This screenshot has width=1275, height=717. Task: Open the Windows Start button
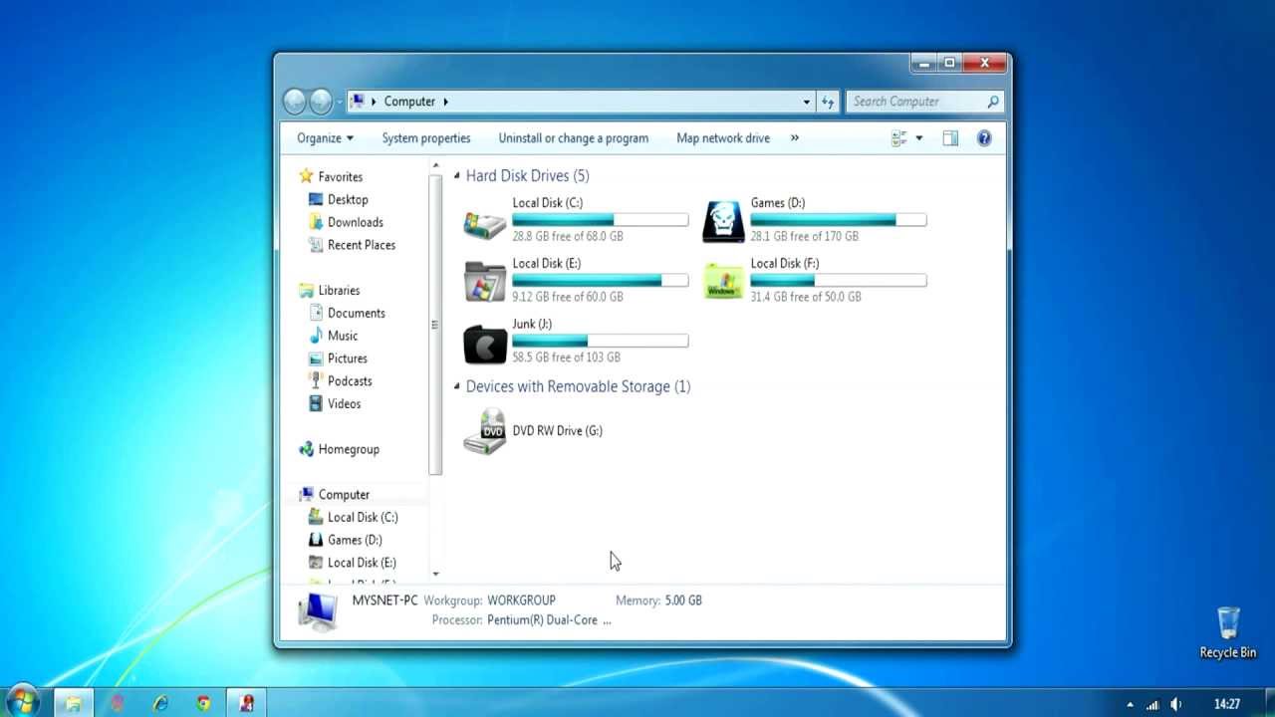pos(22,702)
